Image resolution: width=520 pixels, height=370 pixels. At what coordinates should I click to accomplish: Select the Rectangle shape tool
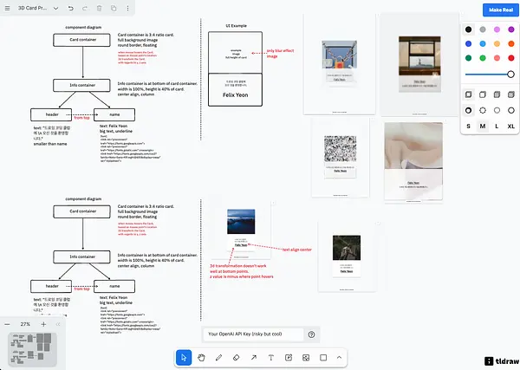[x=323, y=357]
